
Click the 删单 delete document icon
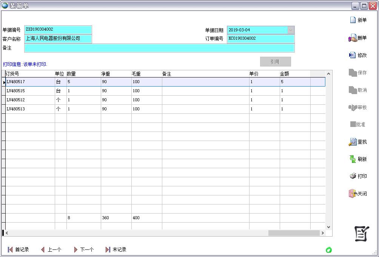(x=353, y=38)
